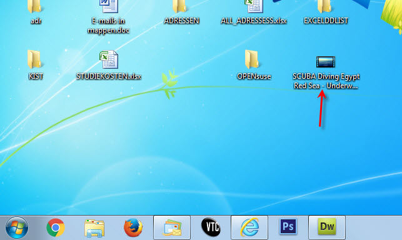Open Internet Explorer from the taskbar
Viewport: 402px width, 240px height.
pos(249,227)
